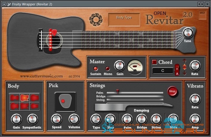The image size is (211, 137).
Task: Click the guitar sound hole
Action: click(x=54, y=40)
